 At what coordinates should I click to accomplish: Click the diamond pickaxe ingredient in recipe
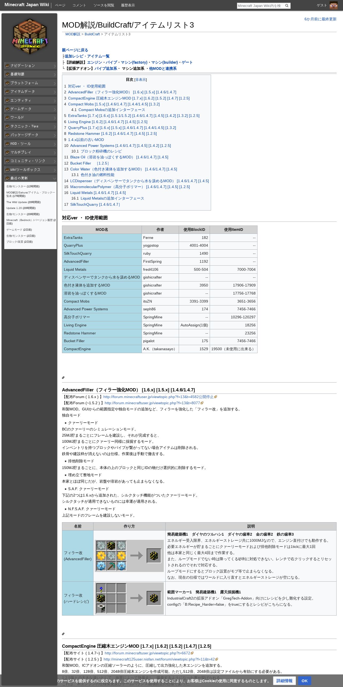(x=111, y=566)
